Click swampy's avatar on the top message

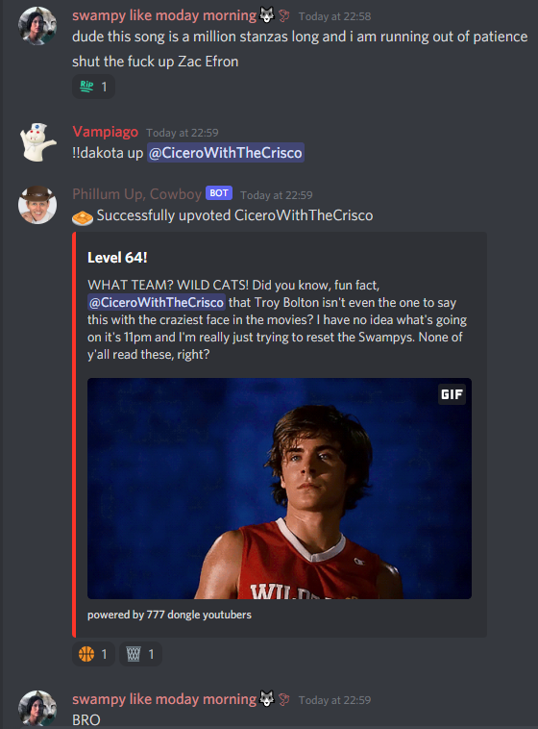click(x=37, y=26)
